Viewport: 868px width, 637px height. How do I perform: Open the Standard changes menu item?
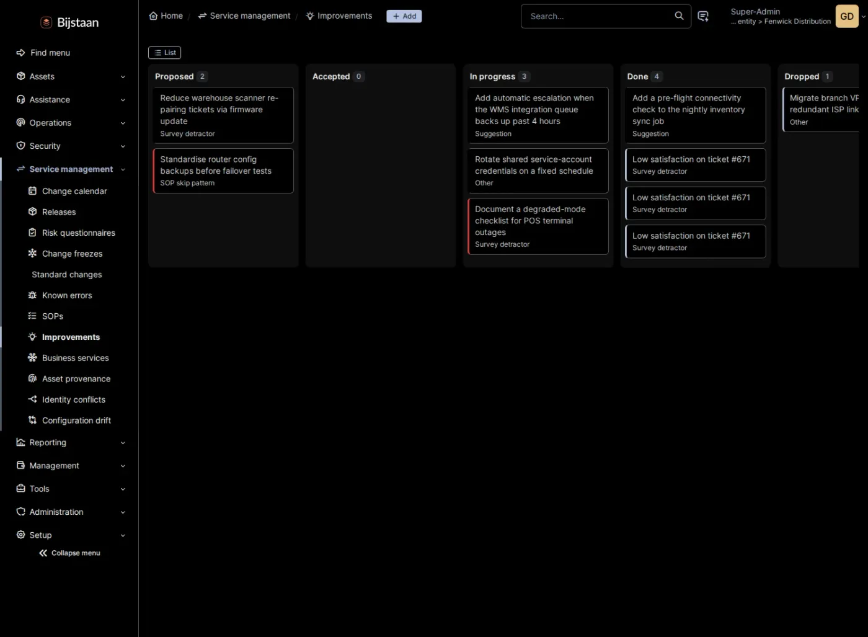click(67, 275)
